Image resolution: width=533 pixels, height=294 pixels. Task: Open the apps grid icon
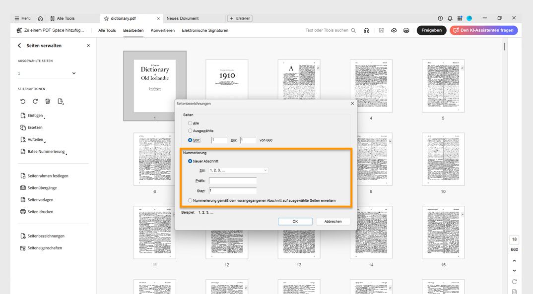click(x=460, y=18)
